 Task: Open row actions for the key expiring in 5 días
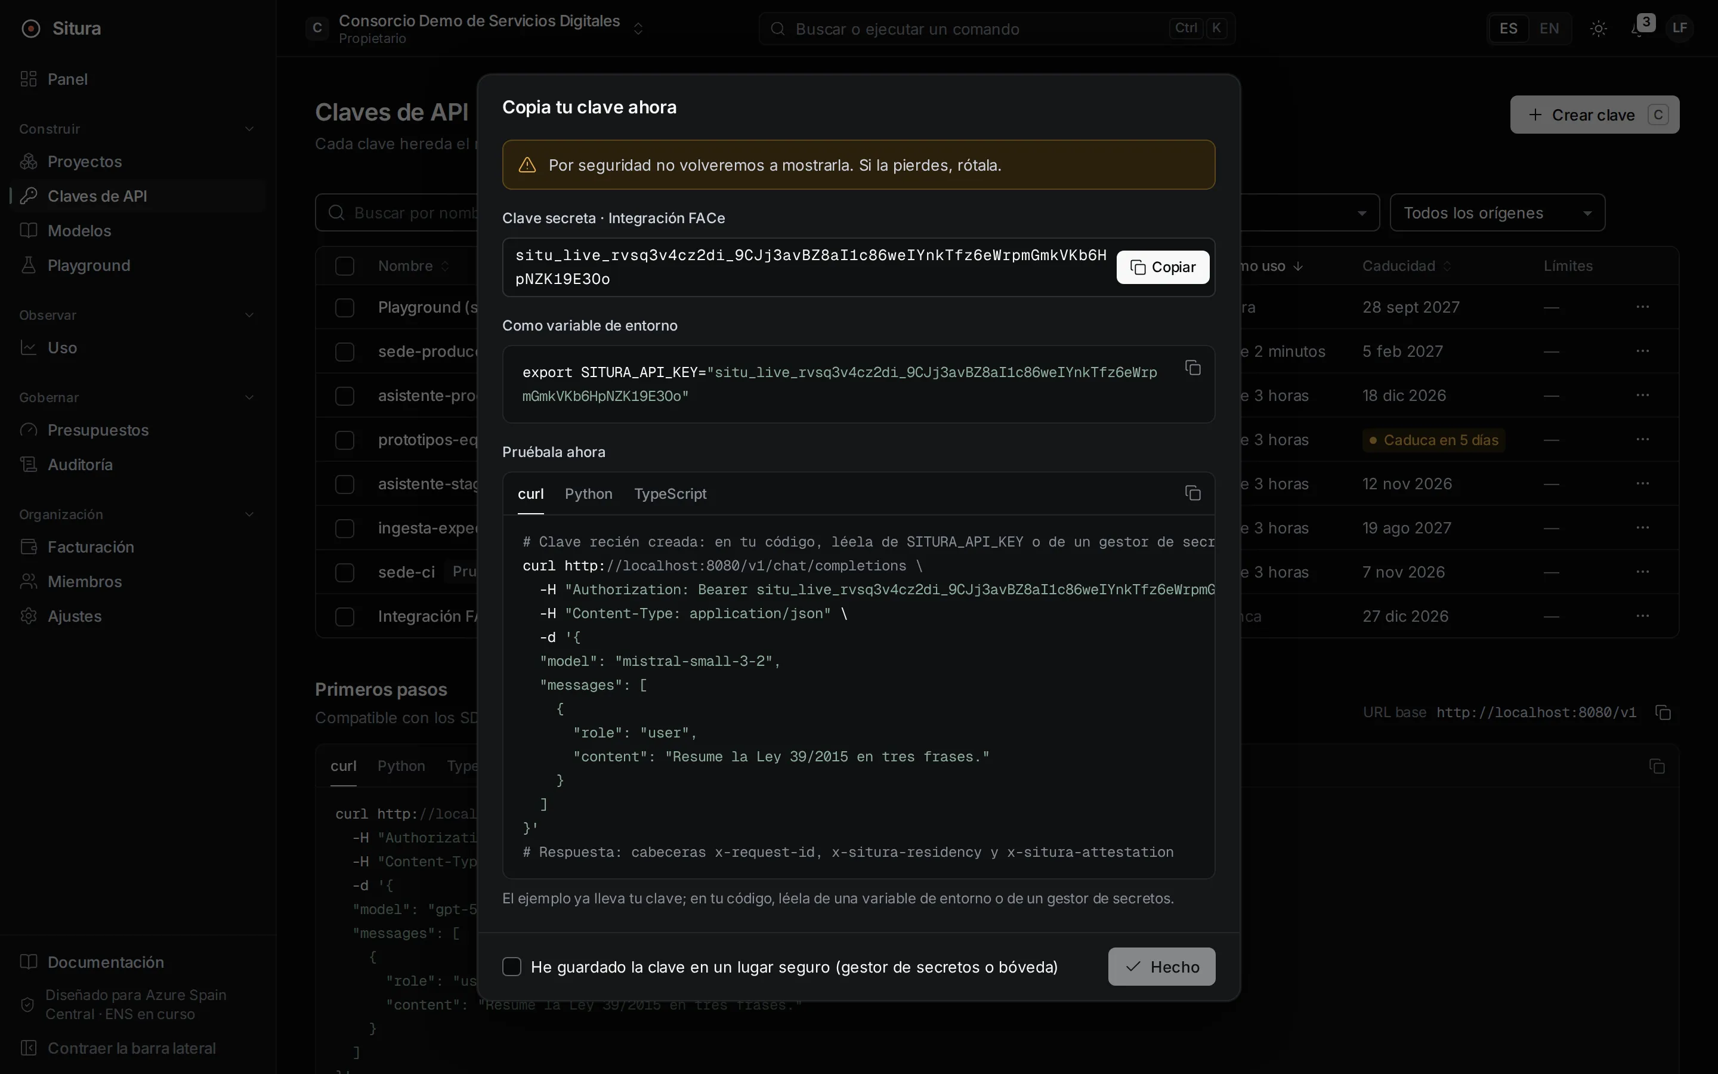pyautogui.click(x=1642, y=440)
